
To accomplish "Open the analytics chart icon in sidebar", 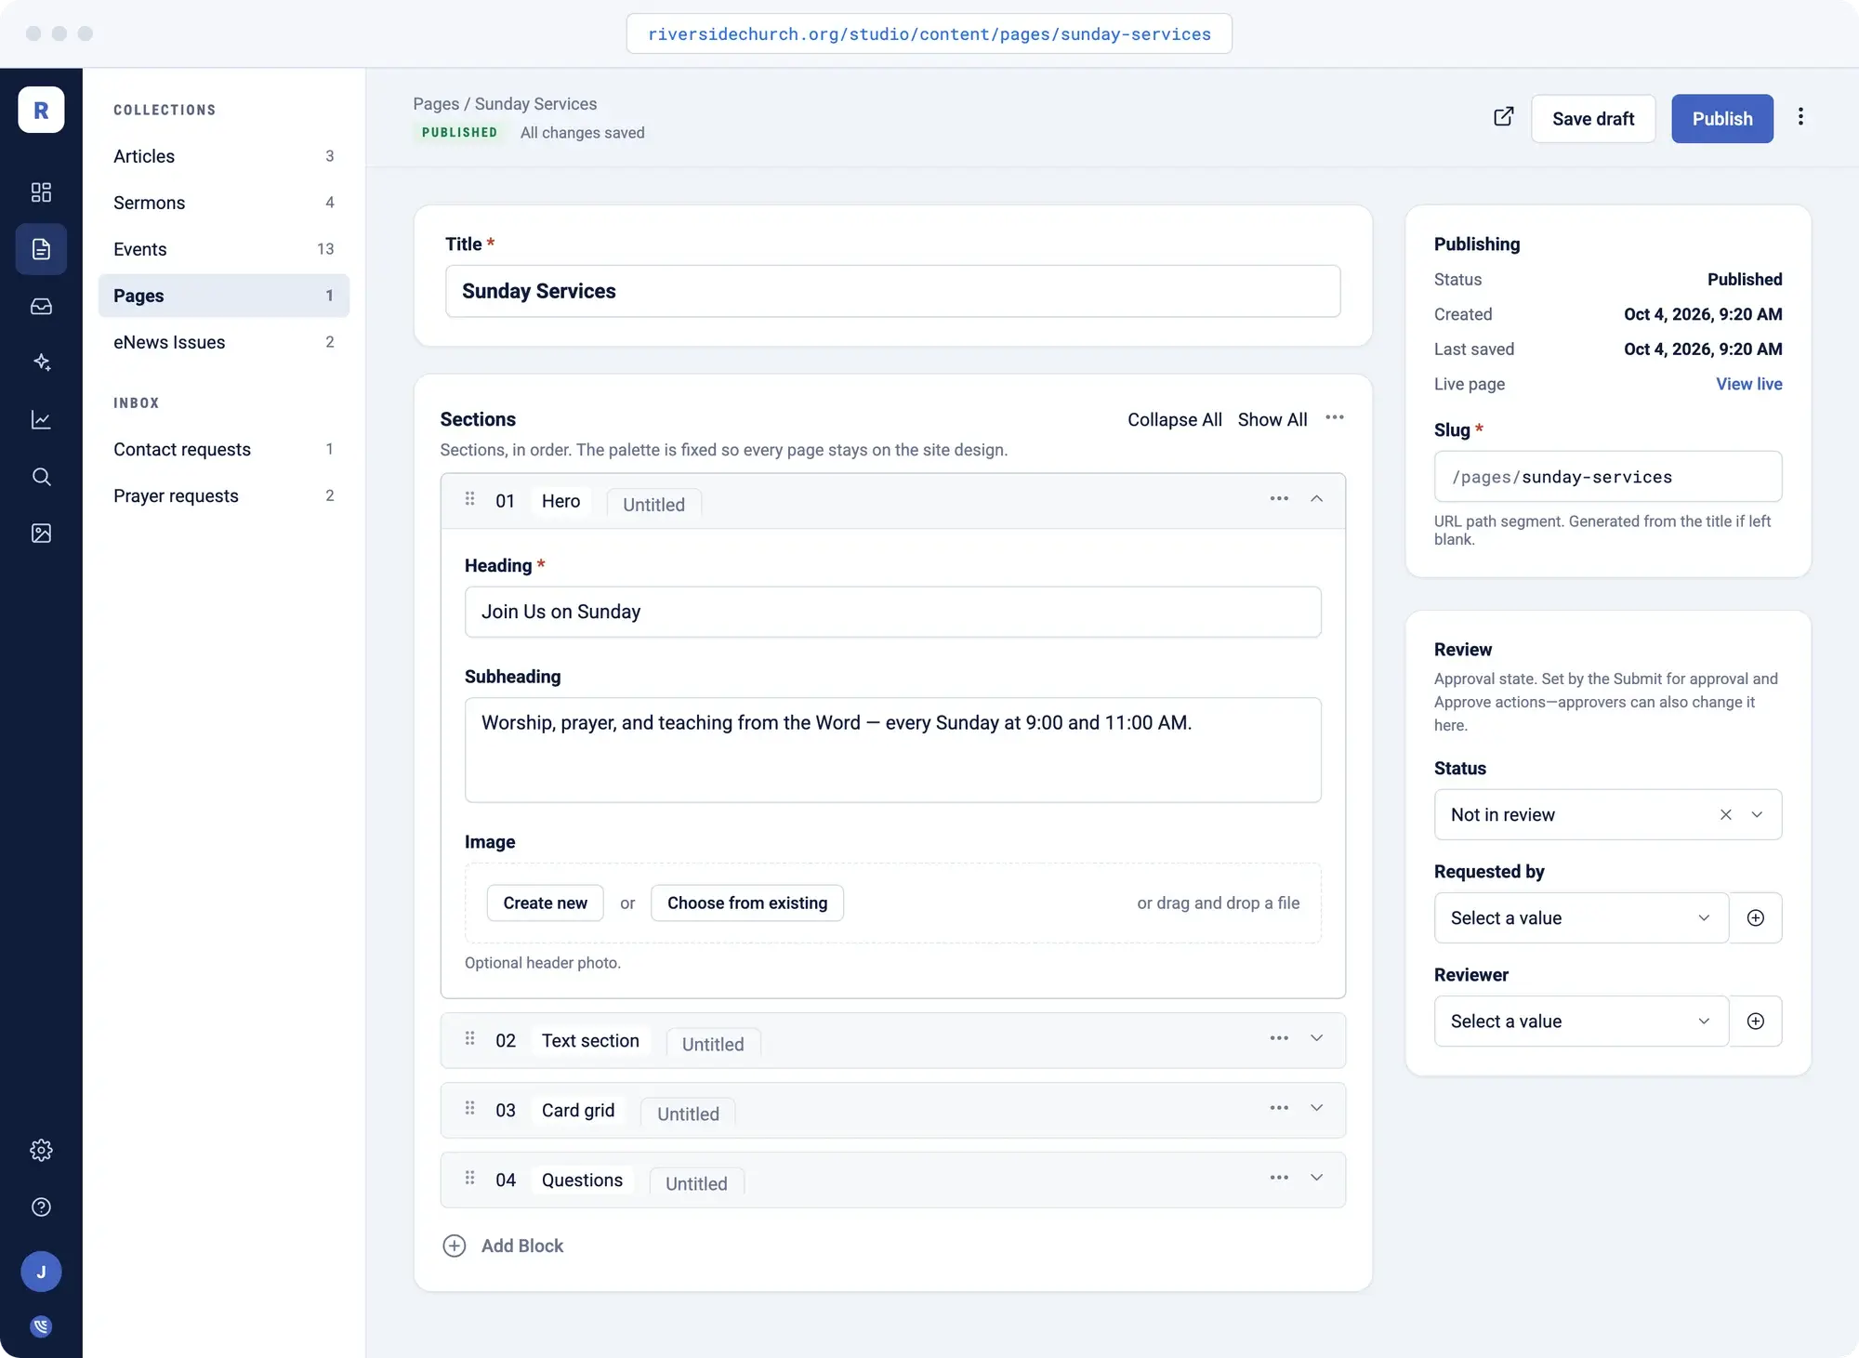I will pos(41,419).
